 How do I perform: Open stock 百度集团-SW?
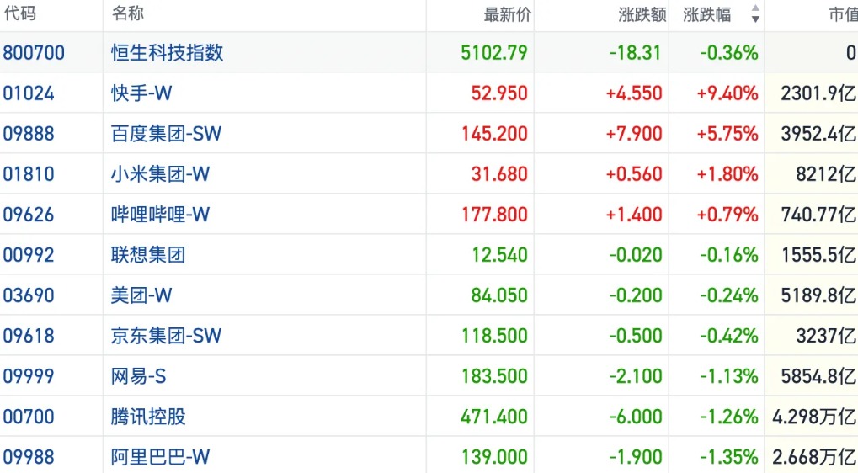166,134
